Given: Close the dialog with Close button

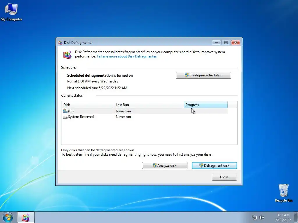Looking at the screenshot, I should click(224, 177).
